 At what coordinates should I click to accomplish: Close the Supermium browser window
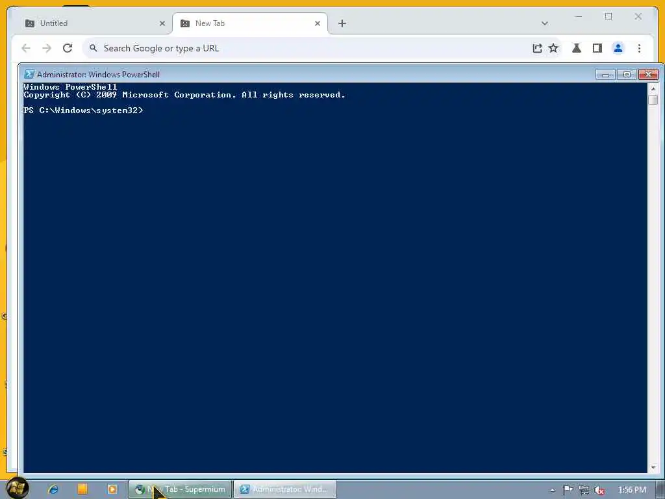pos(638,16)
